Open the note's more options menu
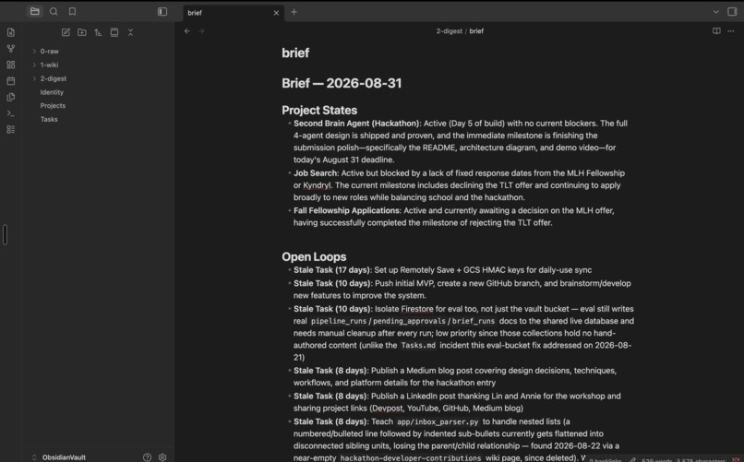Viewport: 744px width, 462px height. [x=731, y=31]
